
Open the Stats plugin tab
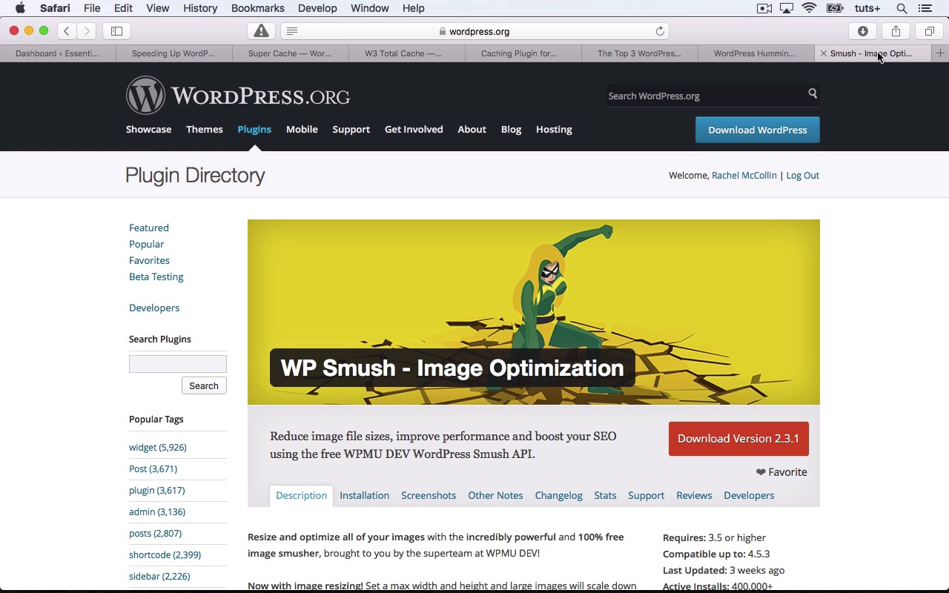click(x=605, y=495)
